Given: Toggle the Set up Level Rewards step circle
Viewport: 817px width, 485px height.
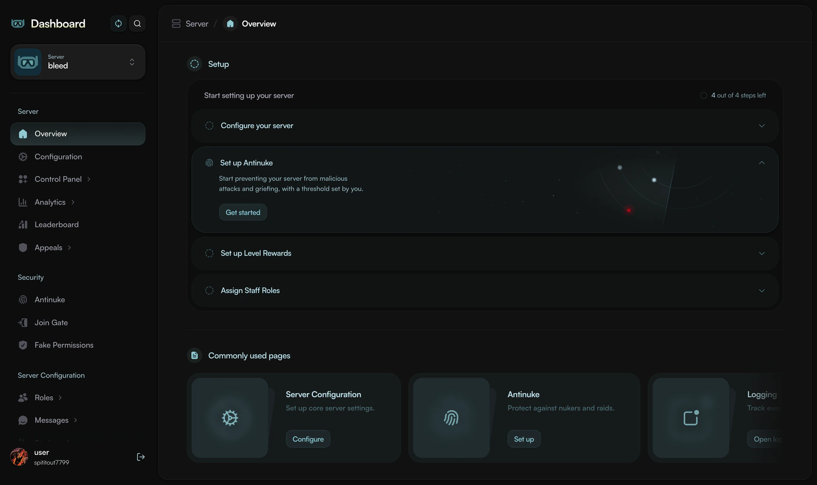Looking at the screenshot, I should point(209,254).
